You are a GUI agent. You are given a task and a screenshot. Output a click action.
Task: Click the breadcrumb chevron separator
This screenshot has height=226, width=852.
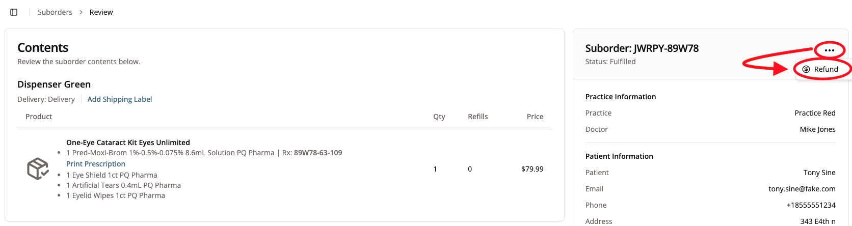point(81,12)
